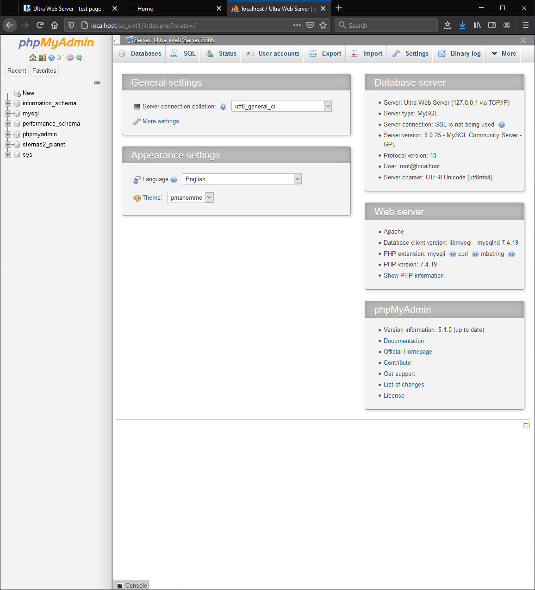This screenshot has height=590, width=535.
Task: Click the yellow page-settings icon at bottom right
Action: click(527, 425)
